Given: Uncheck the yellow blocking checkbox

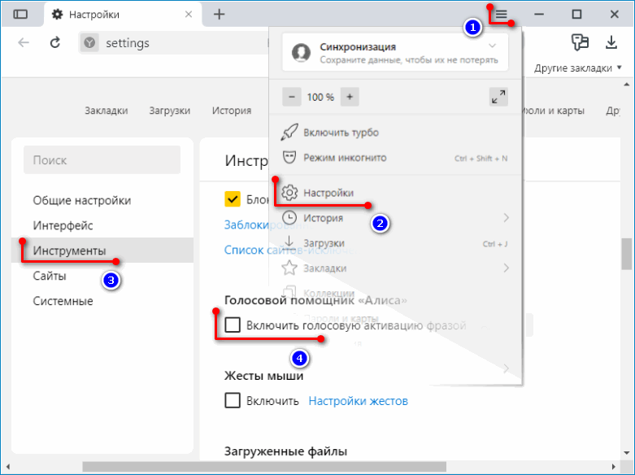Looking at the screenshot, I should (233, 199).
